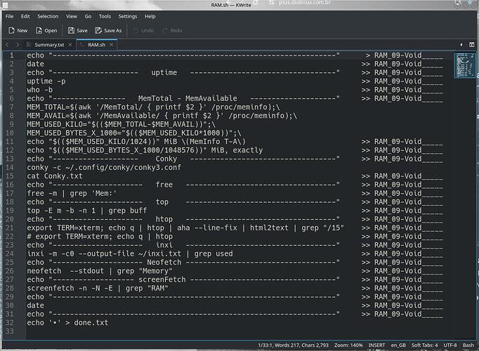Save the RAM.sh file

click(77, 30)
